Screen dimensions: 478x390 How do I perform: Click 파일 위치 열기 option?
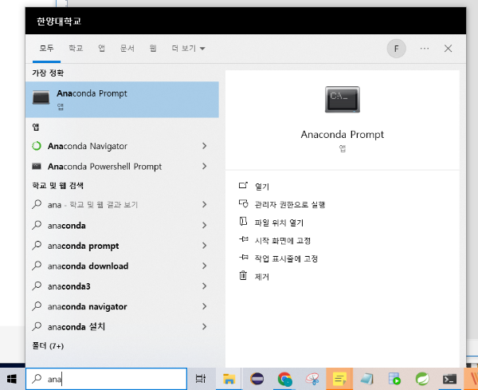(279, 223)
